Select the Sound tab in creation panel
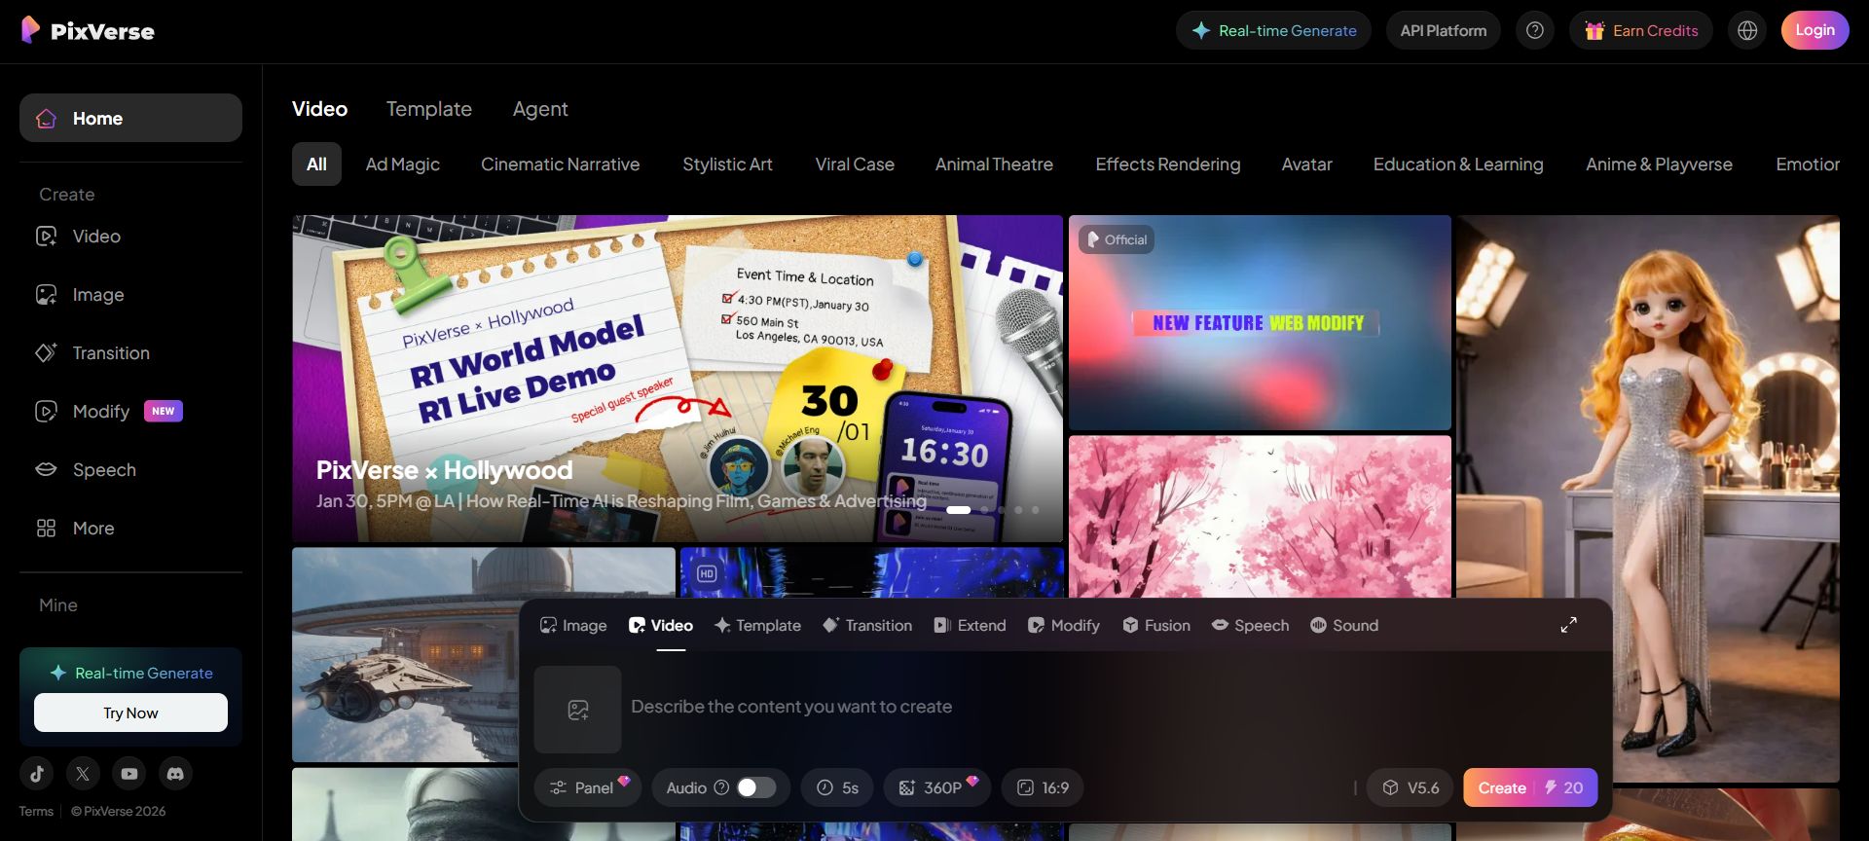 point(1344,625)
